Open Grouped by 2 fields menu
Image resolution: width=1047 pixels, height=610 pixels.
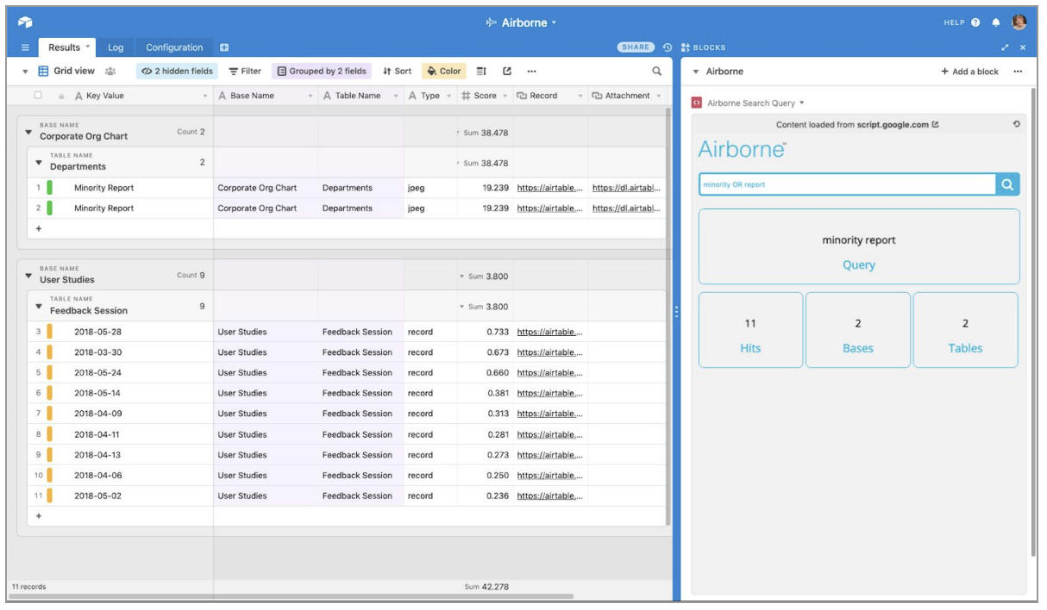tap(322, 72)
